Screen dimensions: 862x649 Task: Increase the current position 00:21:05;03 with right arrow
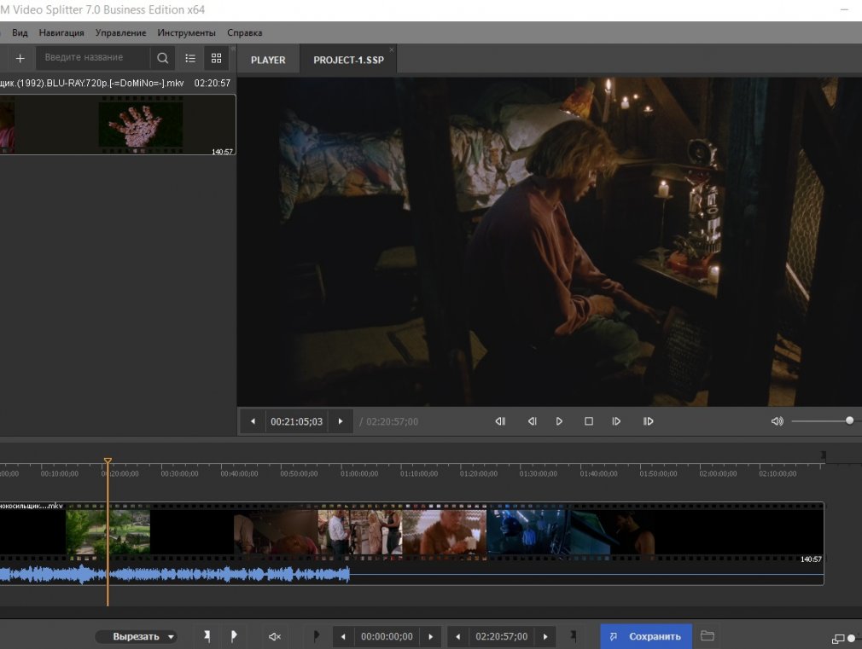(341, 421)
